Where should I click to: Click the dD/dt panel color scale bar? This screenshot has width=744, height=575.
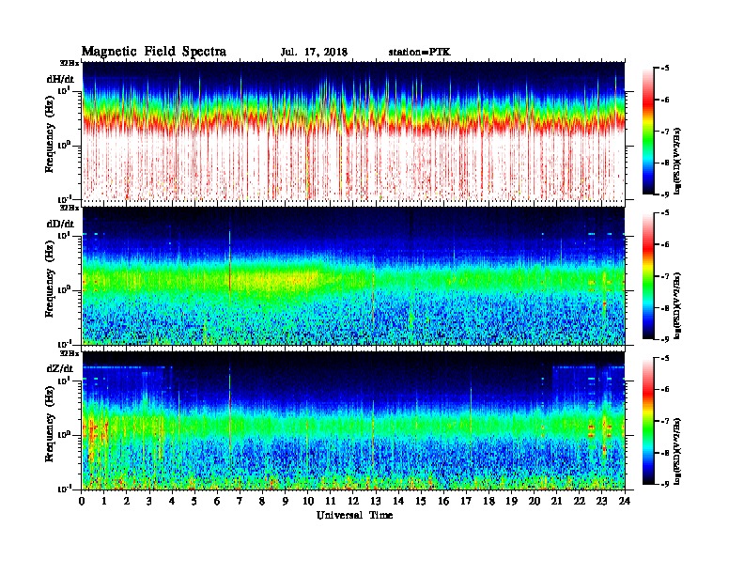[x=648, y=276]
